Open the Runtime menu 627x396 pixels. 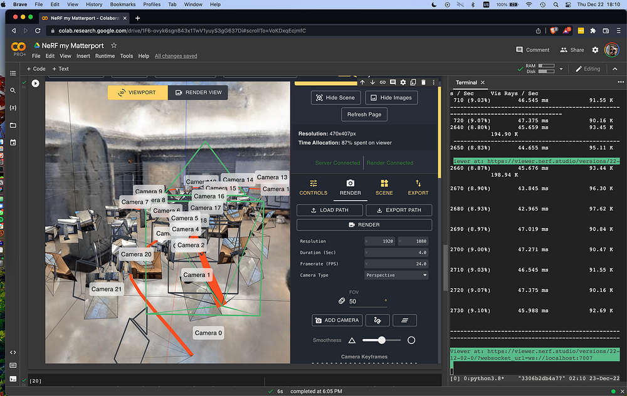[x=105, y=56]
